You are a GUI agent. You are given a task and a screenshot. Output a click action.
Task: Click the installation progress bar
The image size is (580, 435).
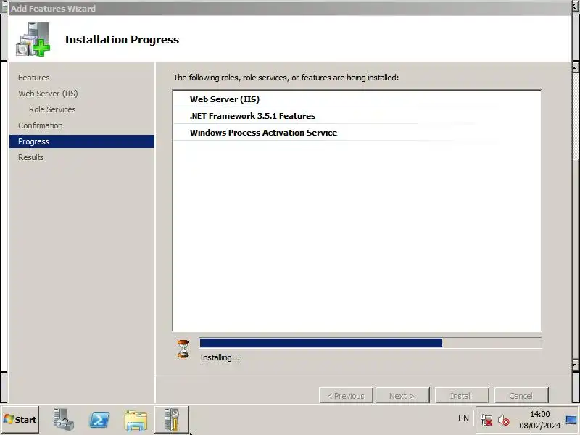(370, 343)
